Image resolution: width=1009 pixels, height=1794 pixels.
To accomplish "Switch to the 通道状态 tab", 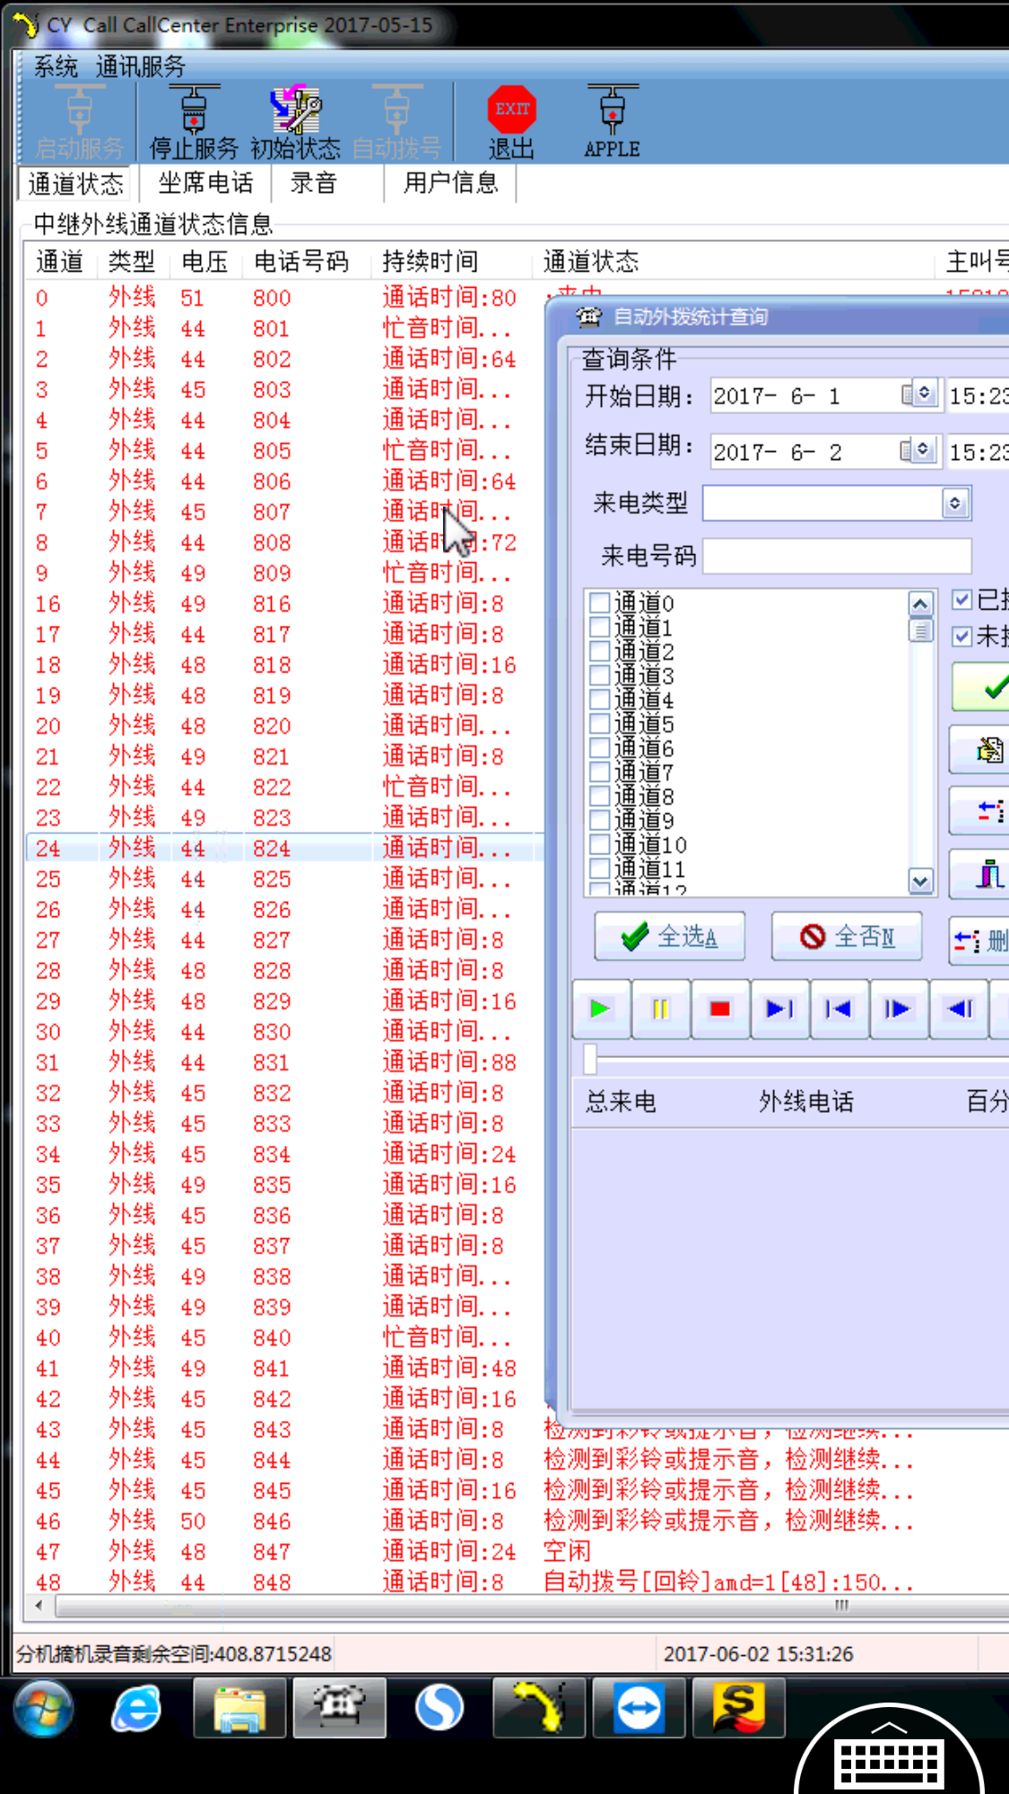I will 75,184.
